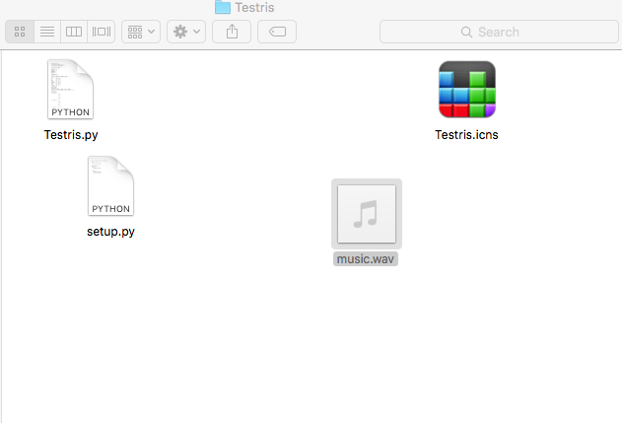The image size is (622, 423).
Task: Select the setup.py file icon
Action: coord(110,186)
